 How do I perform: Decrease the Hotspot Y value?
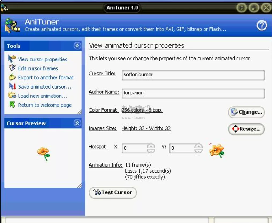point(198,151)
